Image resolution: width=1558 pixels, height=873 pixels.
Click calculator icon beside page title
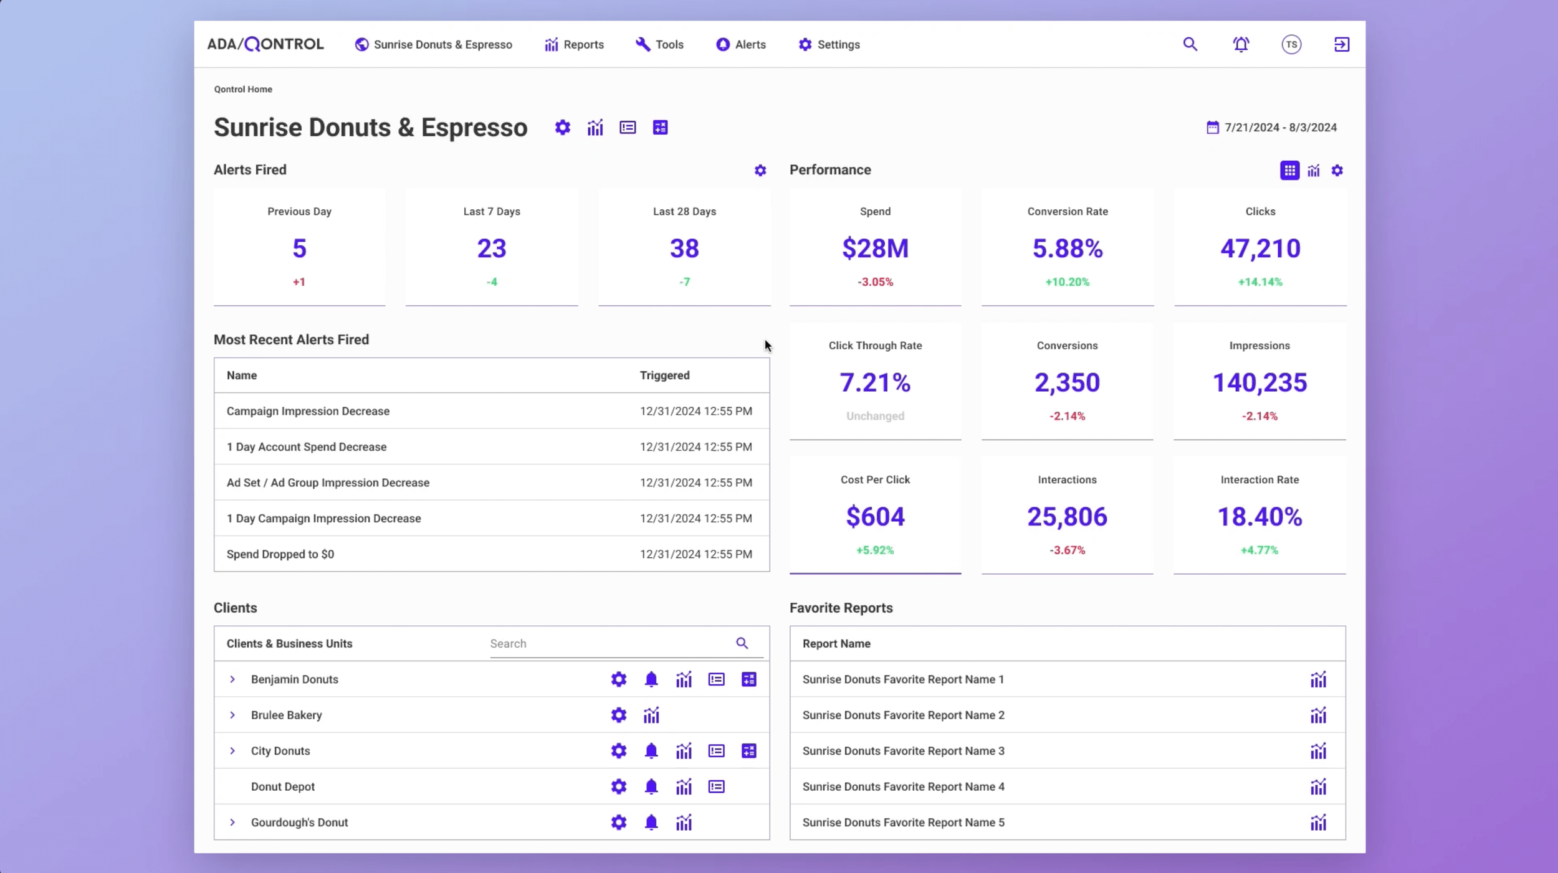660,128
